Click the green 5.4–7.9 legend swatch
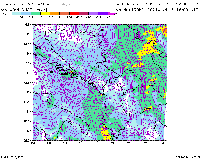Screen dimensions: 206x159 (x=36, y=14)
